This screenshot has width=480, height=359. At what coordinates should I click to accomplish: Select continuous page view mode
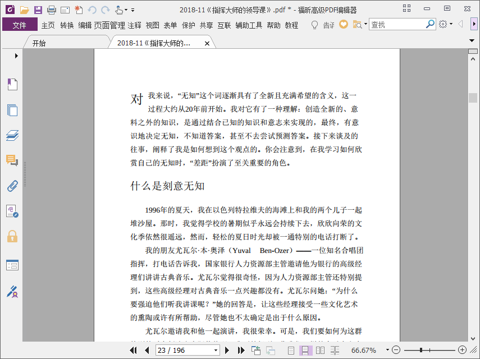(x=305, y=351)
